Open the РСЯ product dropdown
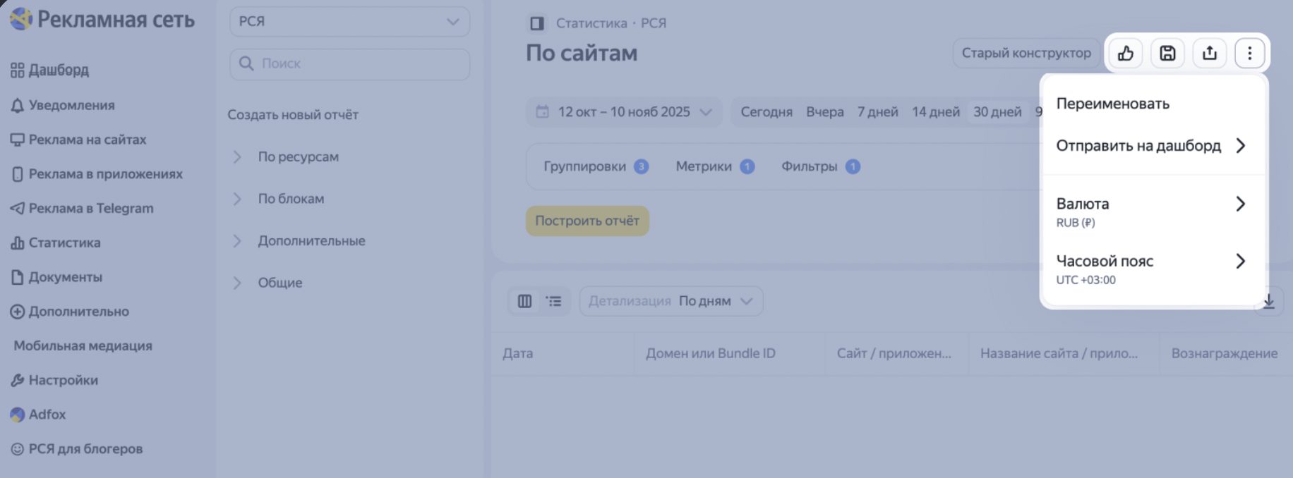This screenshot has height=478, width=1293. coord(349,22)
